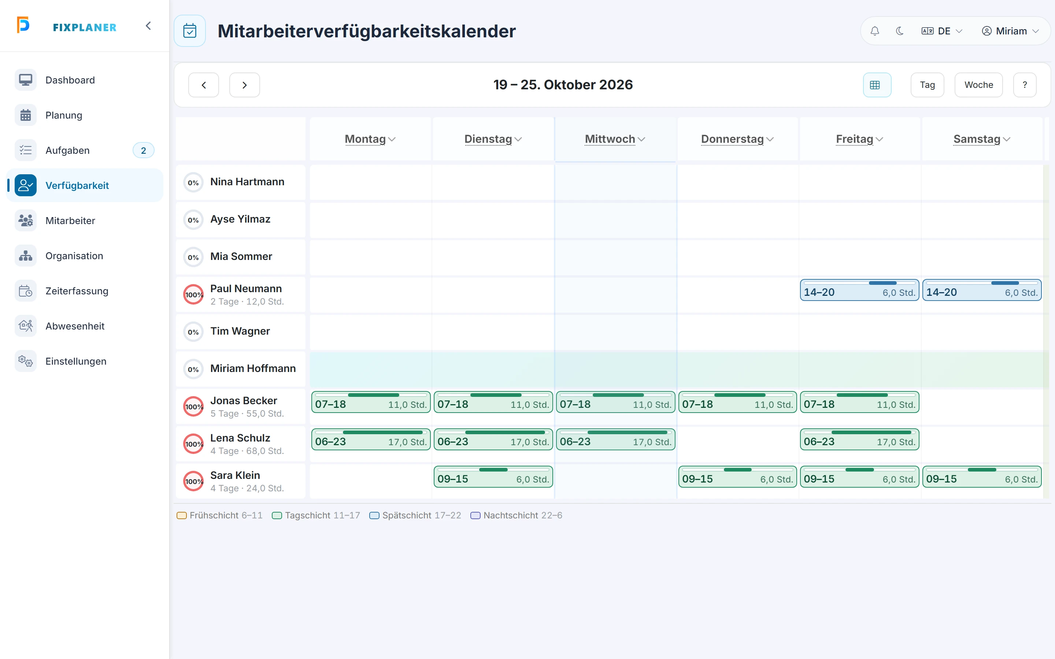Open the Miriam user menu
The image size is (1055, 659).
tap(1011, 31)
